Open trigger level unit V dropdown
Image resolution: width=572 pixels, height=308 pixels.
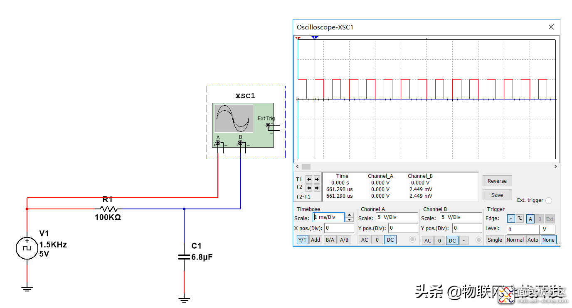[547, 229]
